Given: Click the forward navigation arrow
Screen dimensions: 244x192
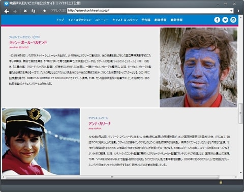Looking at the screenshot, I should pyautogui.click(x=15, y=11).
